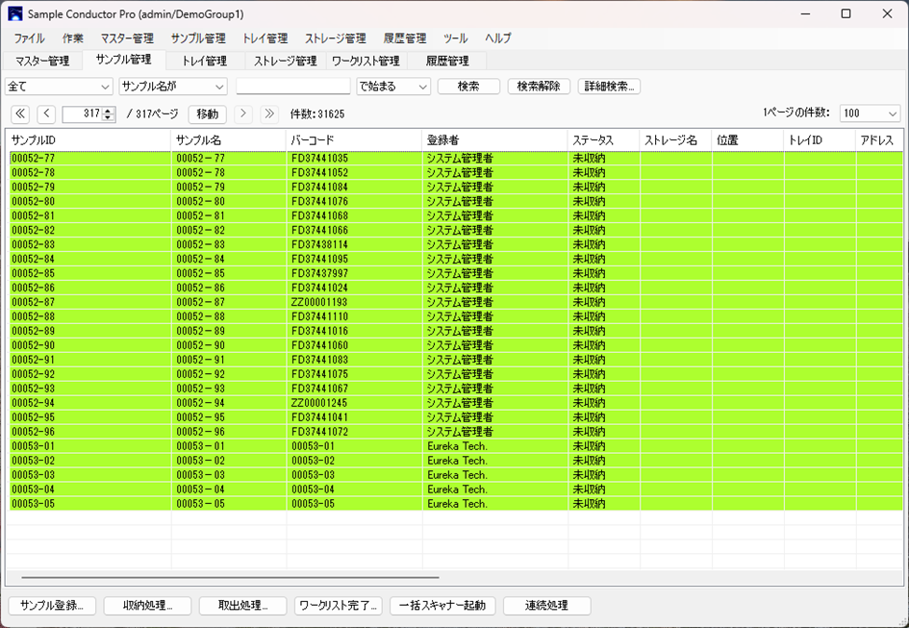Go to first page with double-left arrow
This screenshot has width=909, height=628.
pyautogui.click(x=19, y=113)
